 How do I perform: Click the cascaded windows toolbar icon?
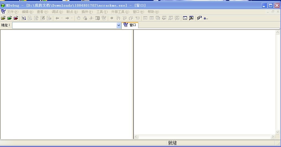pos(158,18)
